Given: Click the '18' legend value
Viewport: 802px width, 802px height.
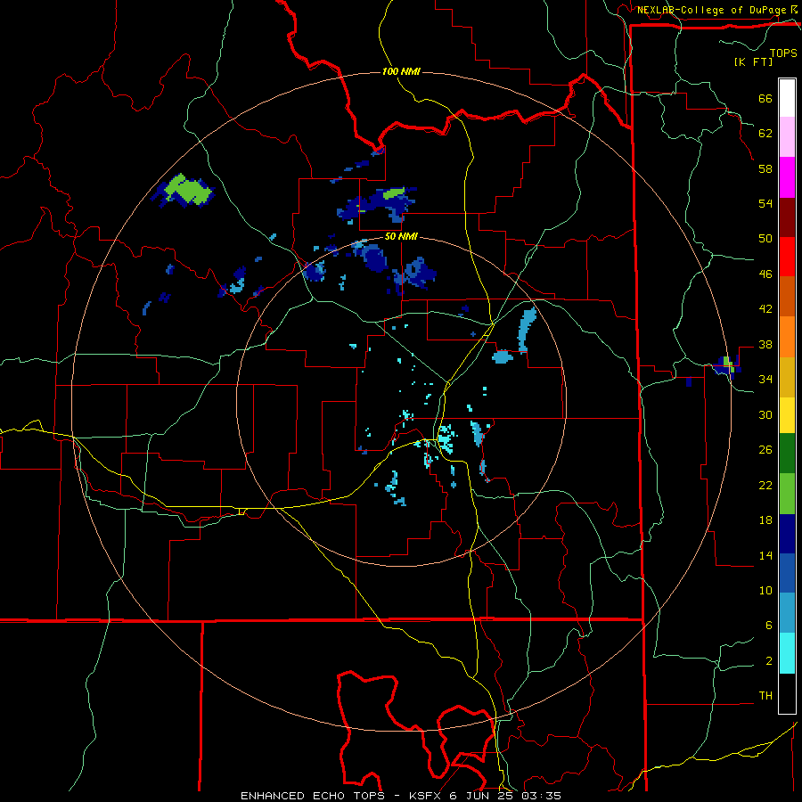Looking at the screenshot, I should (765, 520).
